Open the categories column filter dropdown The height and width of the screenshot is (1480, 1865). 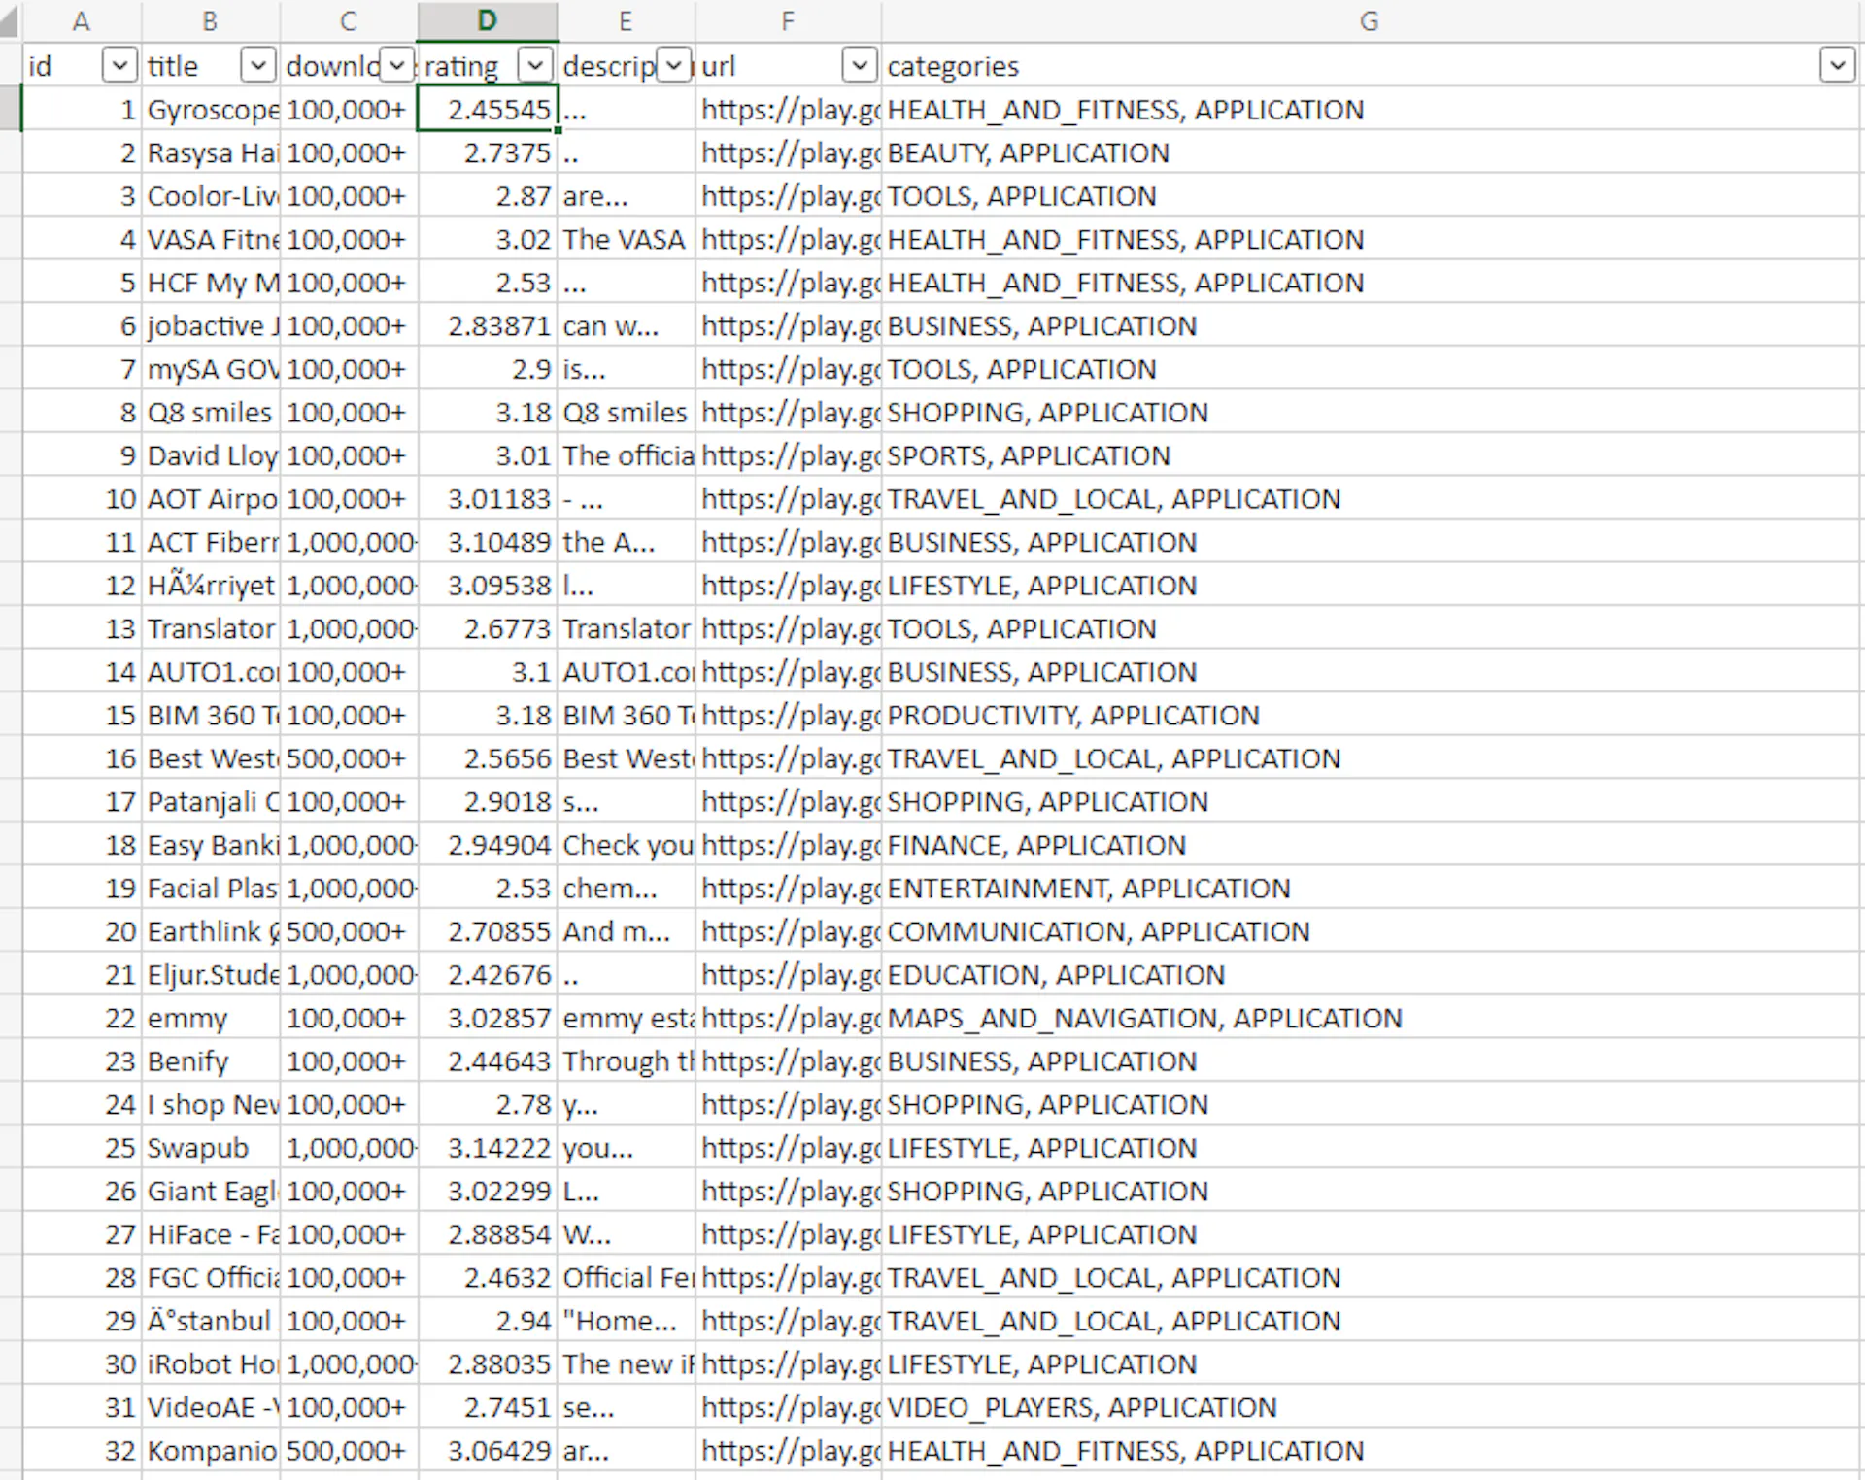pos(1837,65)
